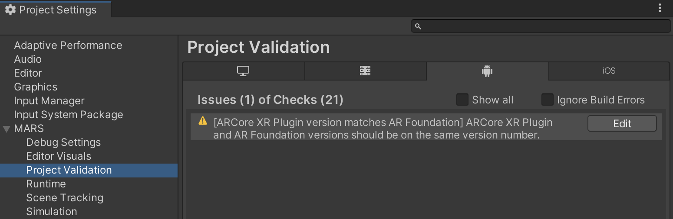Open the three-dot window options menu
Image resolution: width=673 pixels, height=219 pixels.
click(x=660, y=8)
